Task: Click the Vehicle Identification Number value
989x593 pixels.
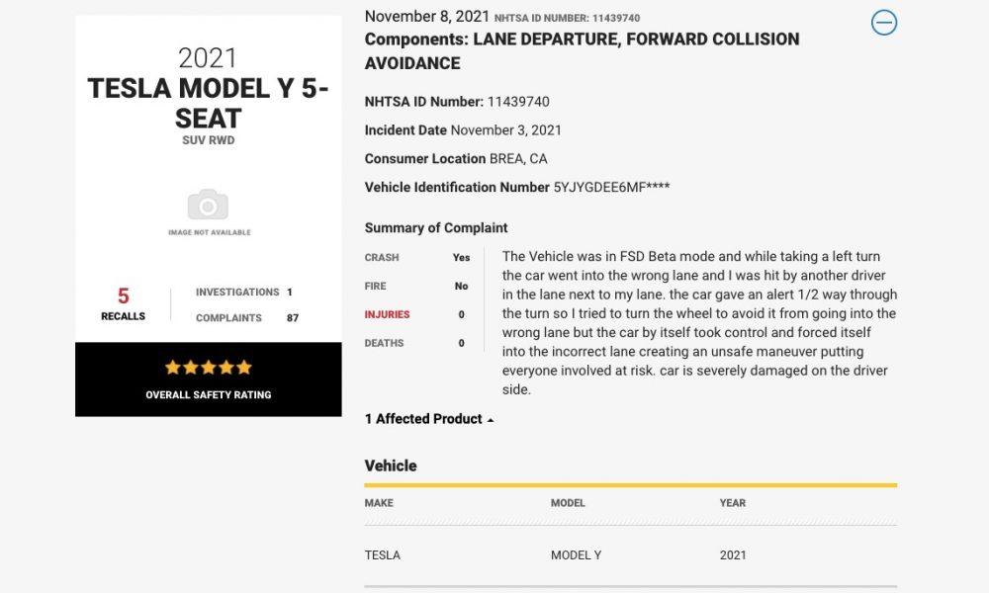Action: tap(612, 187)
